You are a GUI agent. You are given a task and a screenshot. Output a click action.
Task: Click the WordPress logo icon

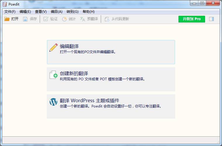tap(53, 102)
